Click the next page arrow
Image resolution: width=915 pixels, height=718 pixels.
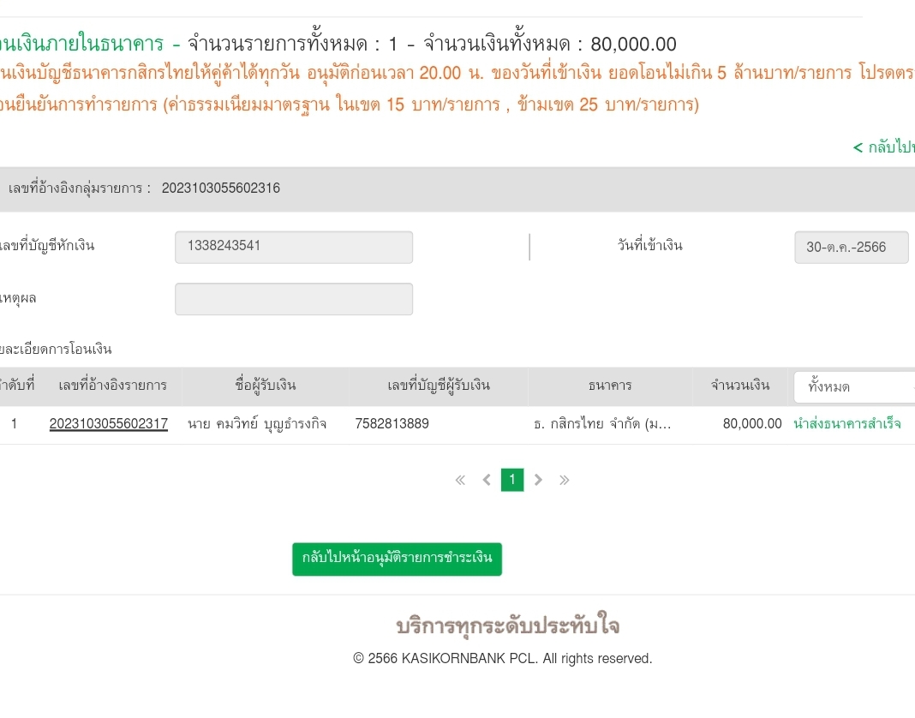[538, 481]
